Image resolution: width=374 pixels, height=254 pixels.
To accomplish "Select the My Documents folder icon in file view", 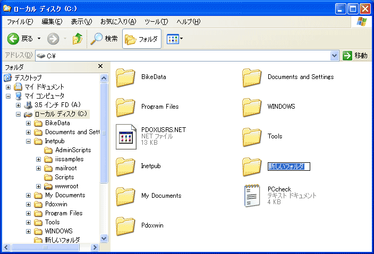I will [x=125, y=196].
